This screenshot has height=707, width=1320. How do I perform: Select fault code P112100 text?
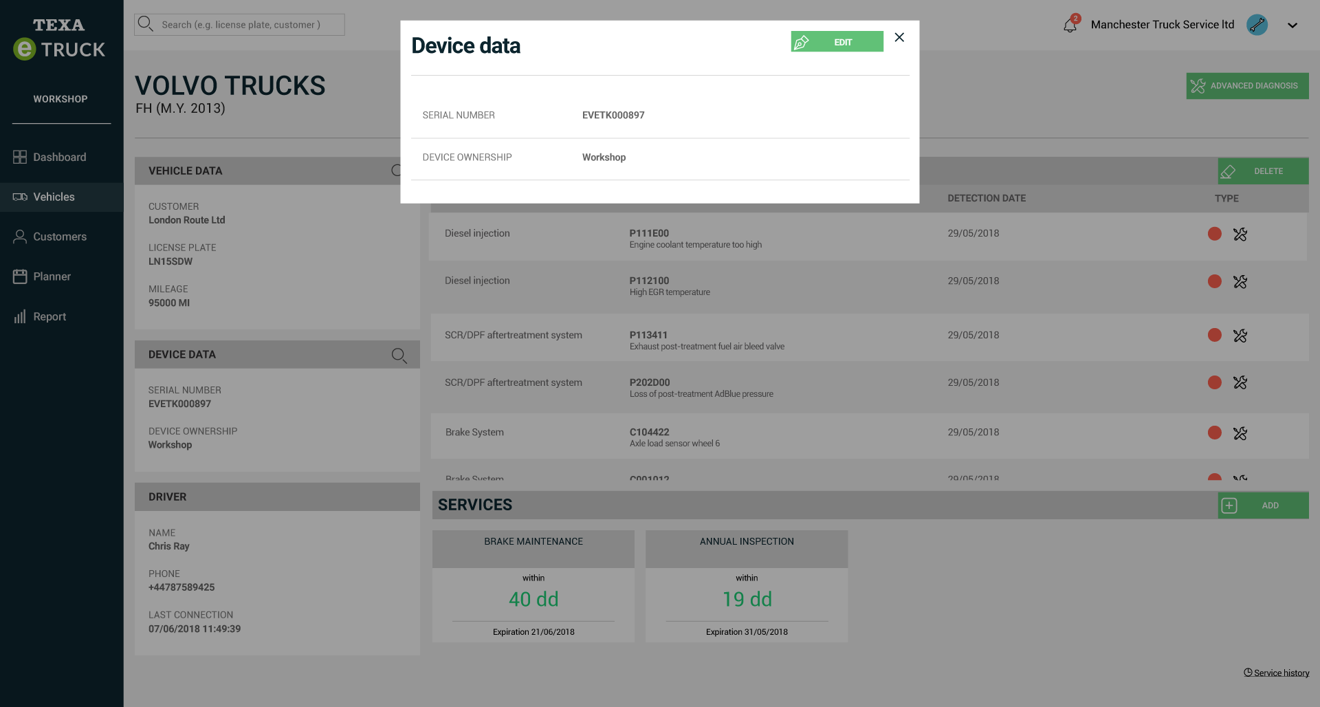point(649,281)
